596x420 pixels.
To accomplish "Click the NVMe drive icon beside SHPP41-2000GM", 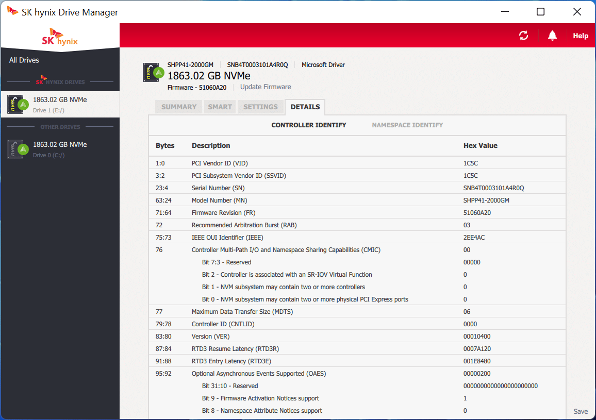I will [x=153, y=72].
